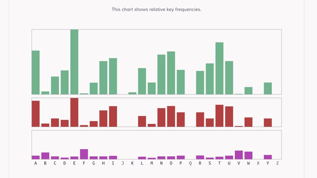Select the purple bar for letter B

point(45,156)
